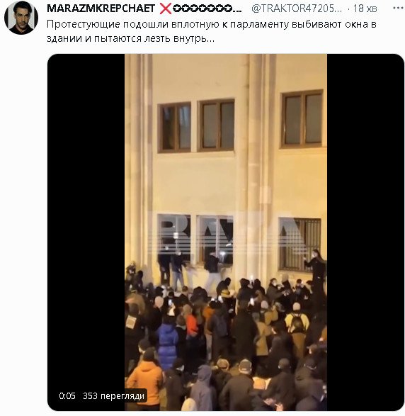Play the embedded protest video

226,232
